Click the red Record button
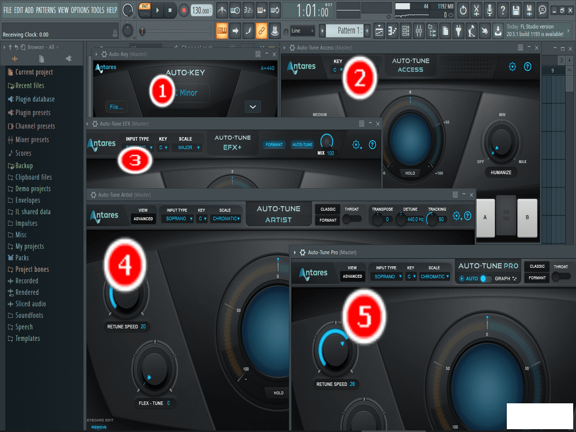Screen dimensions: 576x432 pyautogui.click(x=184, y=10)
